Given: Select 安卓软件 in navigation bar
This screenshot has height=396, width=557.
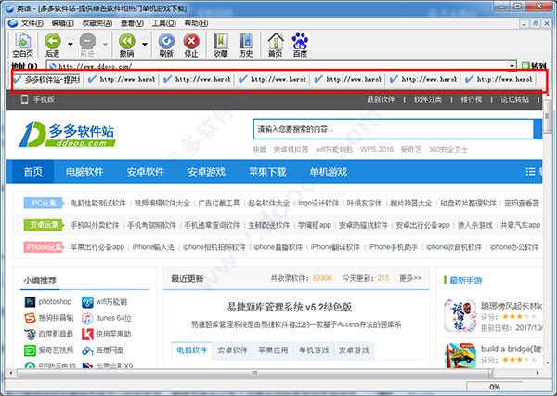Looking at the screenshot, I should [x=146, y=172].
